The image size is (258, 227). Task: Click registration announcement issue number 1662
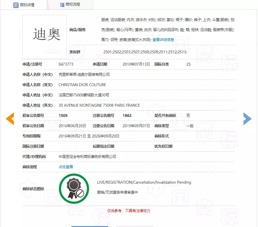(127, 115)
